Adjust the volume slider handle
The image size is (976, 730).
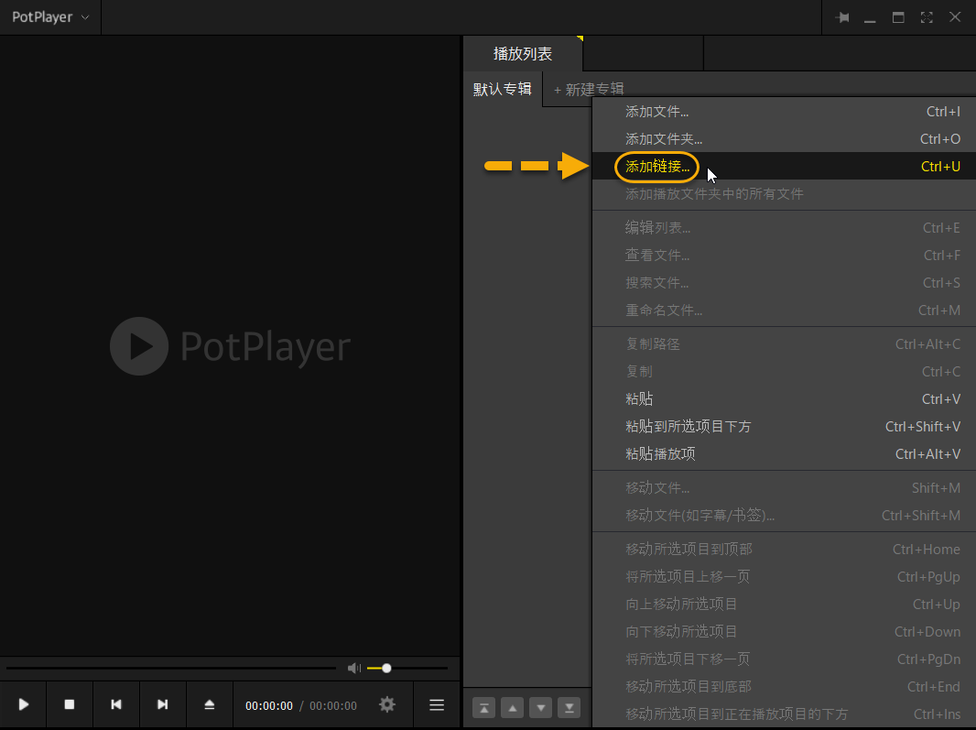[x=386, y=669]
